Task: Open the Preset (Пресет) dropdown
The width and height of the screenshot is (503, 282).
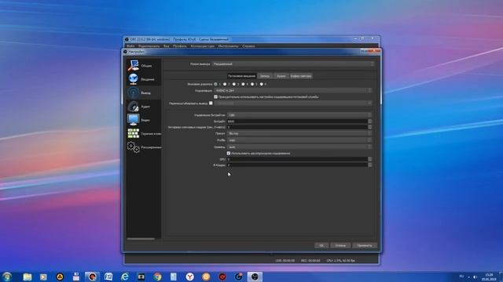Action: point(299,133)
